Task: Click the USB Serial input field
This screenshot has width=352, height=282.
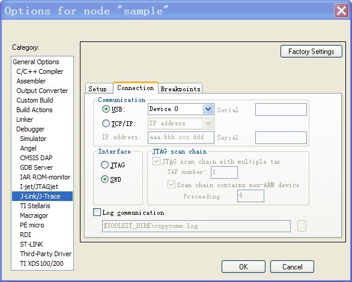Action: (281, 109)
